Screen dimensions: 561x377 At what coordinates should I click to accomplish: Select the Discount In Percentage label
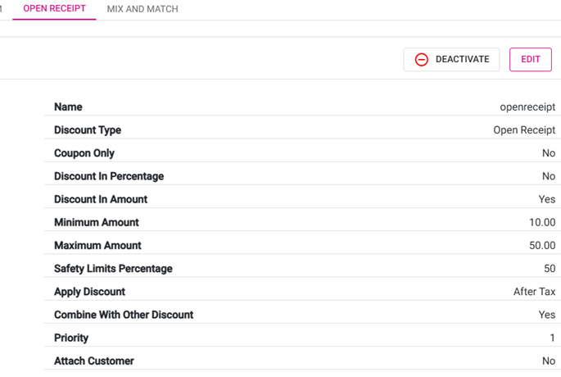(x=109, y=176)
